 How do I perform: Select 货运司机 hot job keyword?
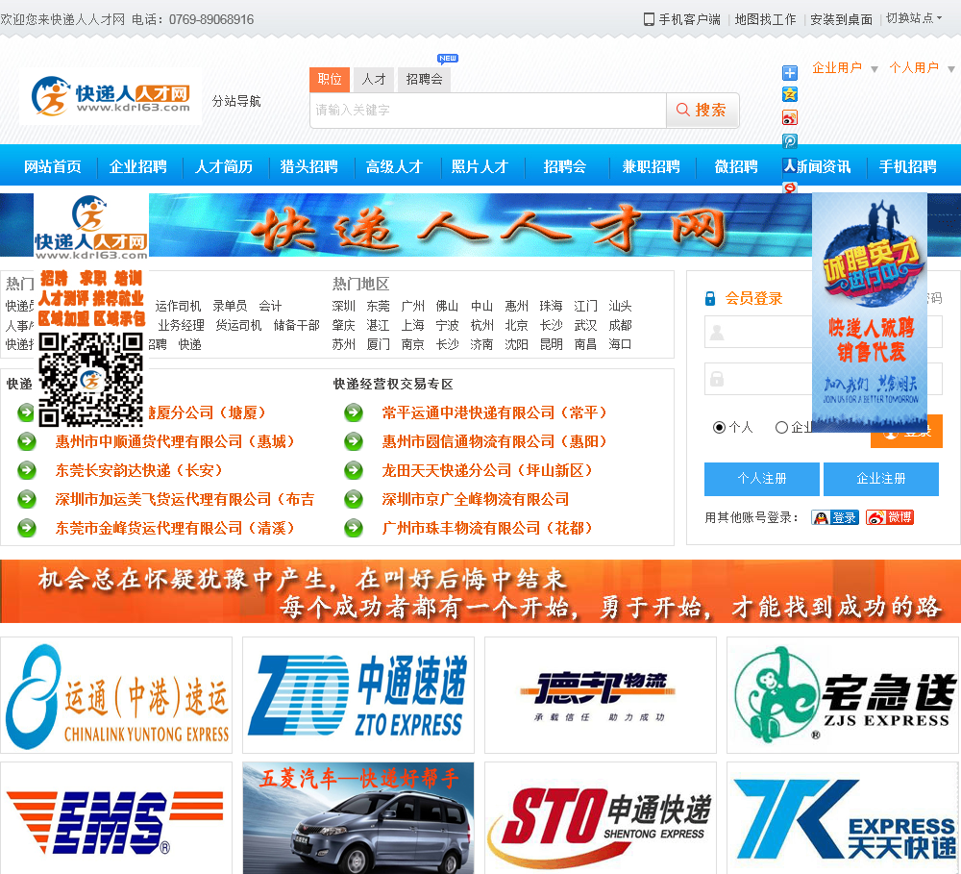pos(238,326)
